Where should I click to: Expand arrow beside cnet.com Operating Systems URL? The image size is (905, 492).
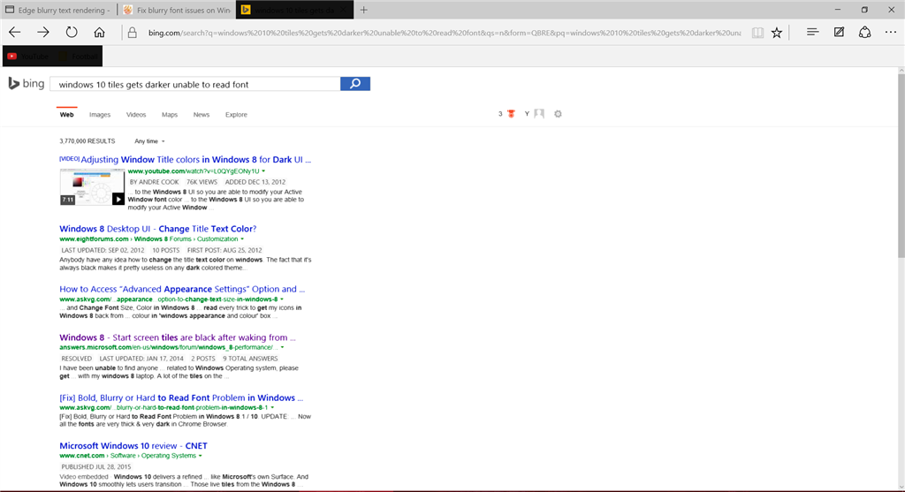pos(201,456)
